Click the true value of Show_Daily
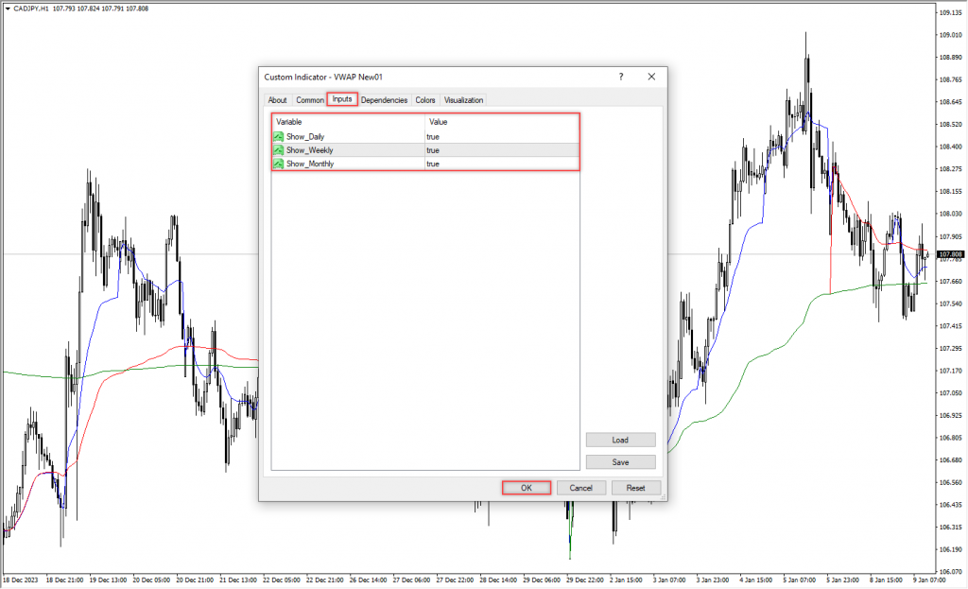Image resolution: width=968 pixels, height=589 pixels. [433, 136]
